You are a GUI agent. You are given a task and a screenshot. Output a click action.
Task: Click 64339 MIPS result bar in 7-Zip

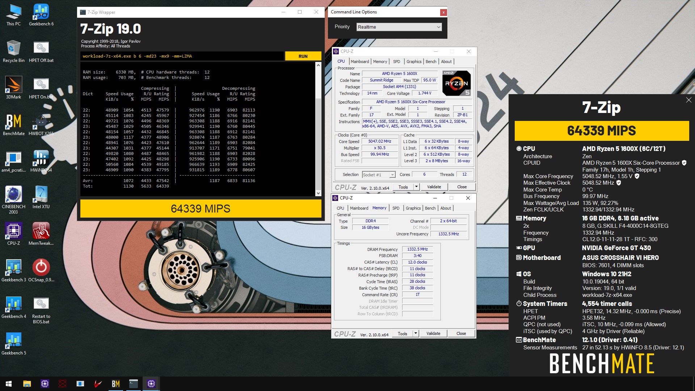pyautogui.click(x=201, y=209)
